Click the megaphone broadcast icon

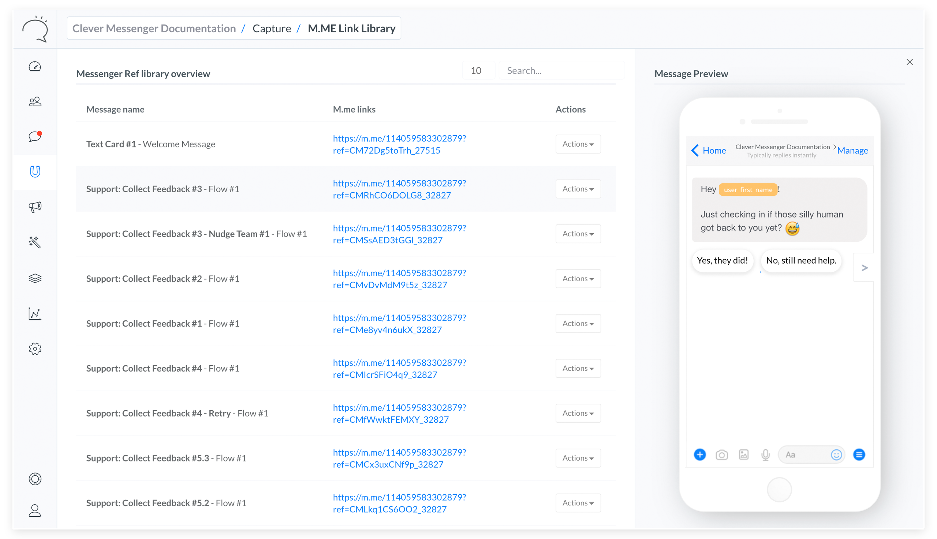[x=35, y=207]
